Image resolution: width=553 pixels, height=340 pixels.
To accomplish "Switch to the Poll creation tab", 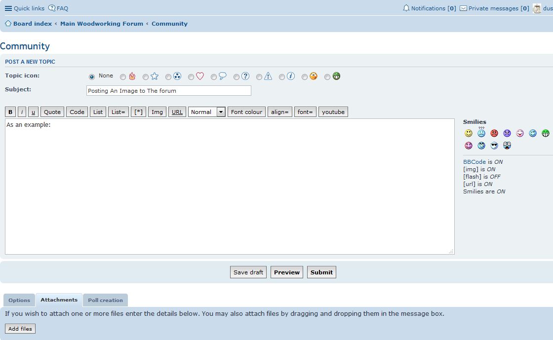I will (x=106, y=300).
